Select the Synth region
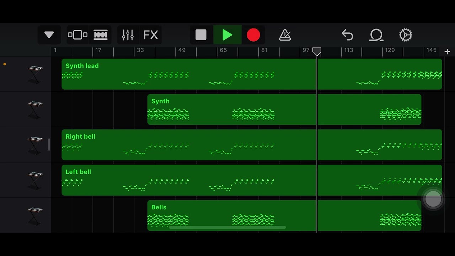This screenshot has width=455, height=256. click(x=284, y=110)
